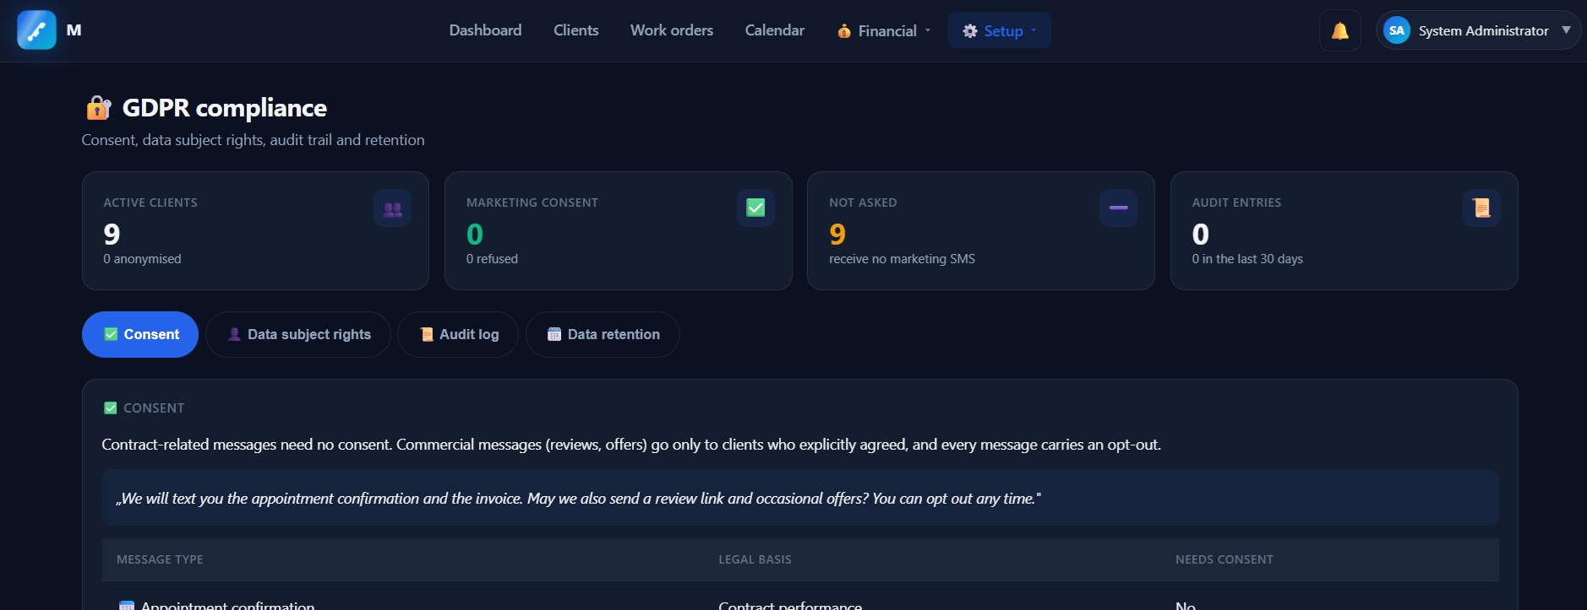Expand the Setup dropdown menu
Image resolution: width=1587 pixels, height=610 pixels.
pyautogui.click(x=999, y=31)
